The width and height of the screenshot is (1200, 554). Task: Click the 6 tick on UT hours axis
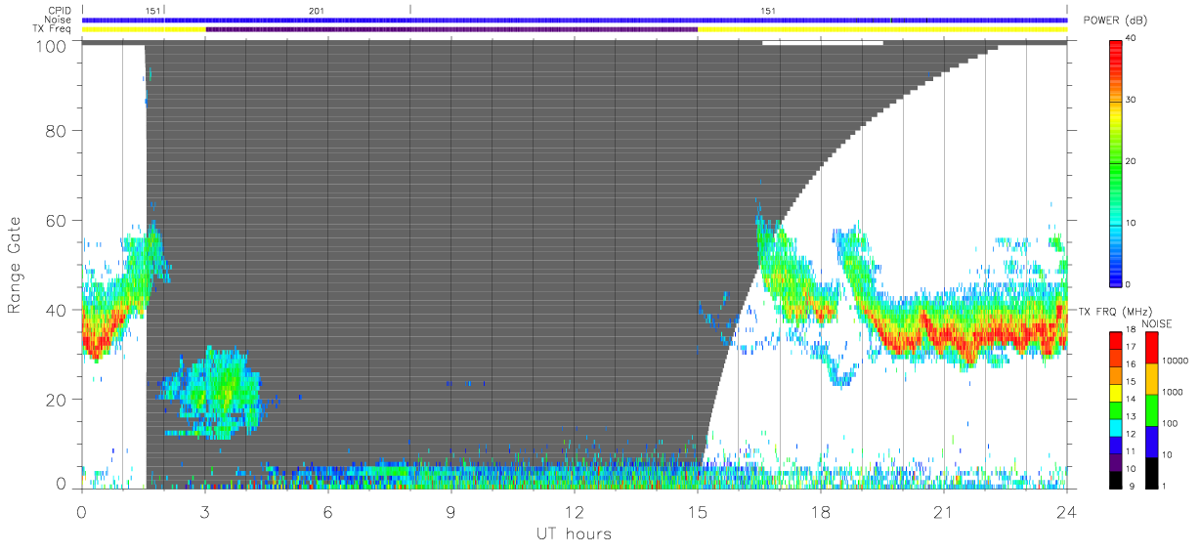tap(328, 512)
